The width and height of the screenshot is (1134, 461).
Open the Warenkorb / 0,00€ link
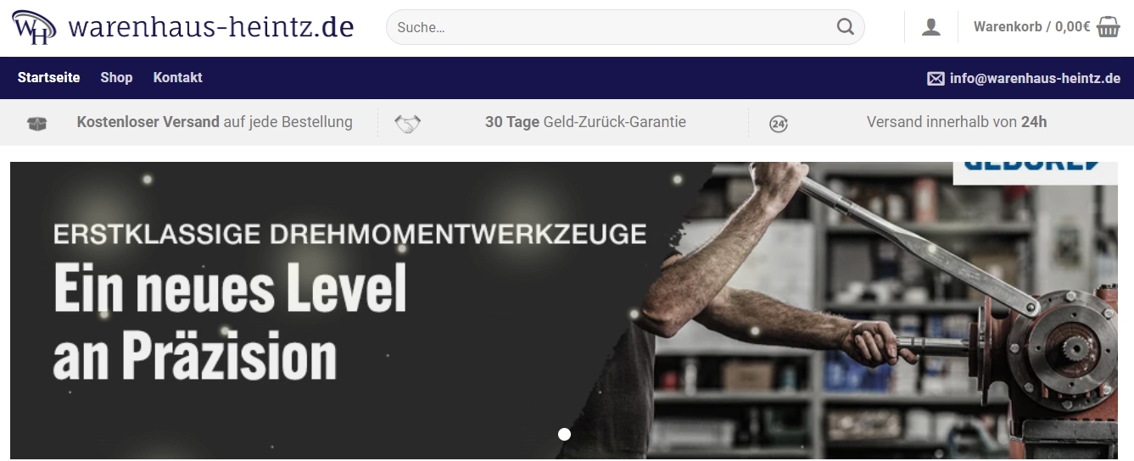[1031, 26]
